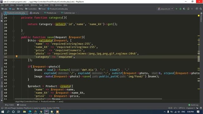Open the terminal window icon in toolbar
Viewport: 203px width, 114px height.
click(x=197, y=9)
